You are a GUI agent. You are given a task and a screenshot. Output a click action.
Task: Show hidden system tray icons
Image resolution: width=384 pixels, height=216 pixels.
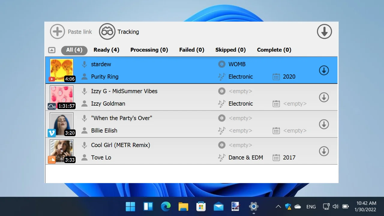[x=278, y=206]
